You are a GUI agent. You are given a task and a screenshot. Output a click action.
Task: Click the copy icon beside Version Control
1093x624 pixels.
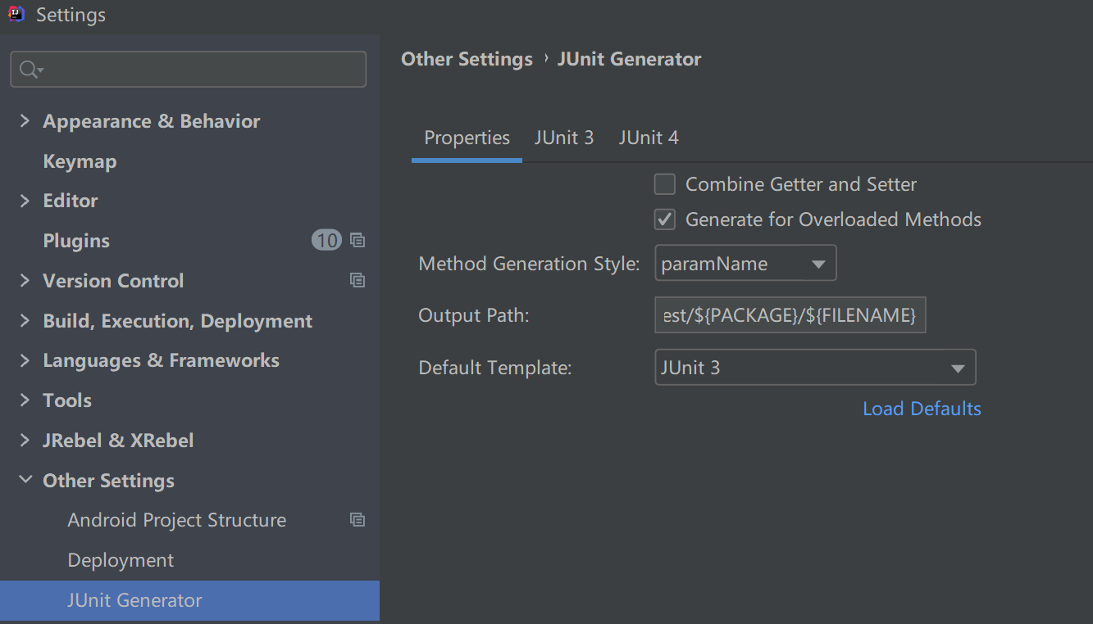(x=358, y=280)
